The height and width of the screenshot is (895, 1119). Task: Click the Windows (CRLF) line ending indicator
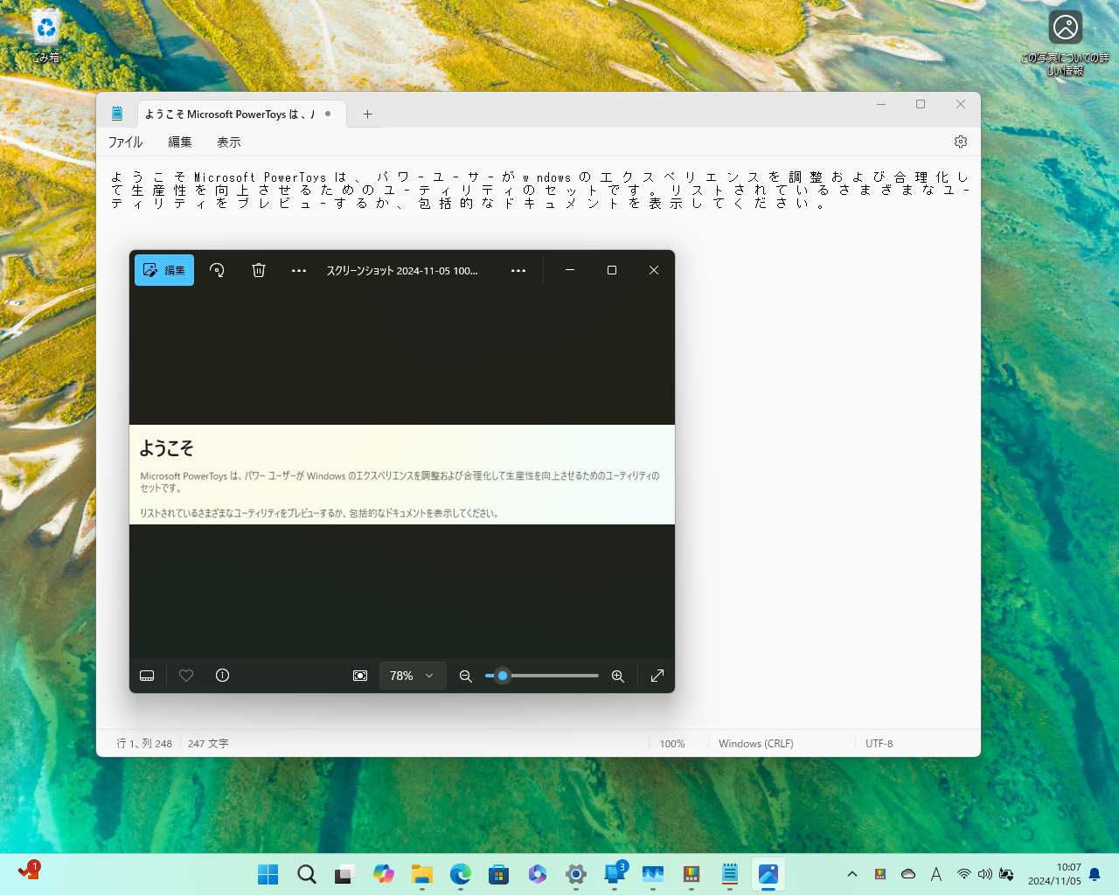point(756,744)
